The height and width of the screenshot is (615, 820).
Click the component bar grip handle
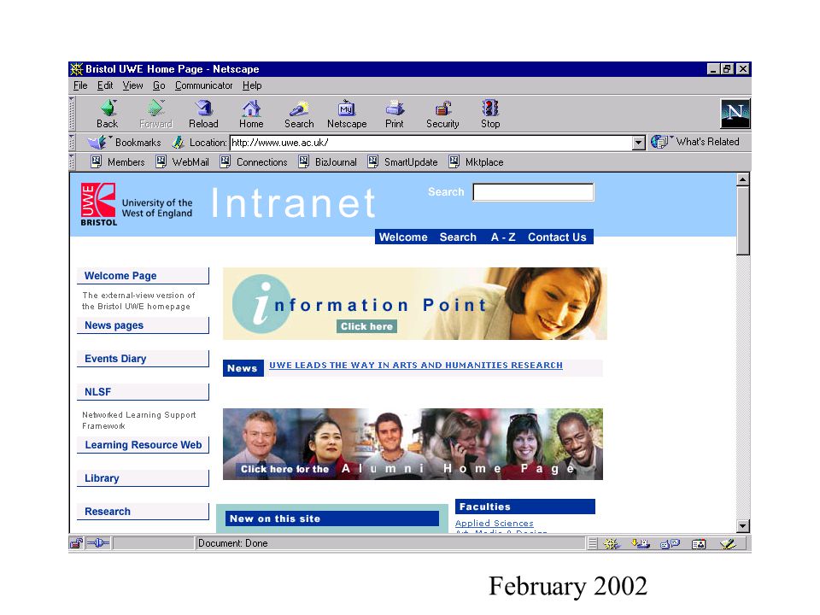592,544
